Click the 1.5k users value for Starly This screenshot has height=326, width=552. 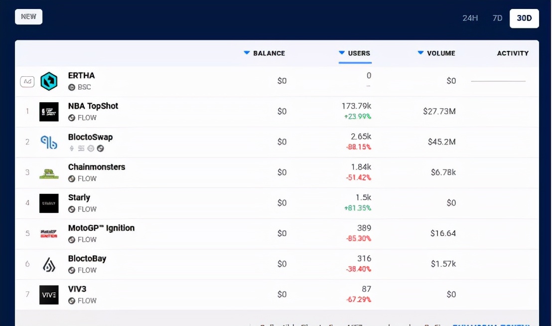coord(363,197)
